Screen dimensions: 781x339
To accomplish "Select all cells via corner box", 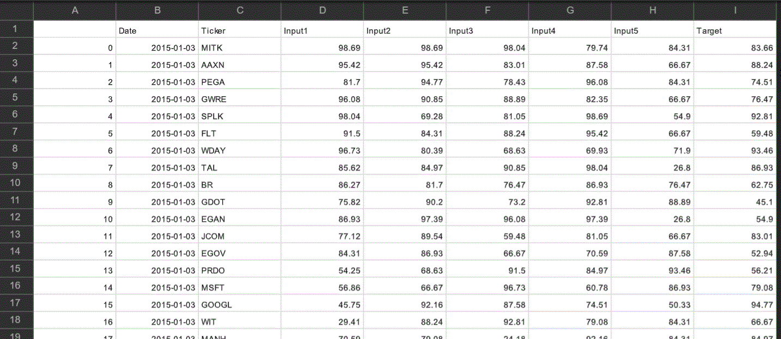I will (x=16, y=10).
